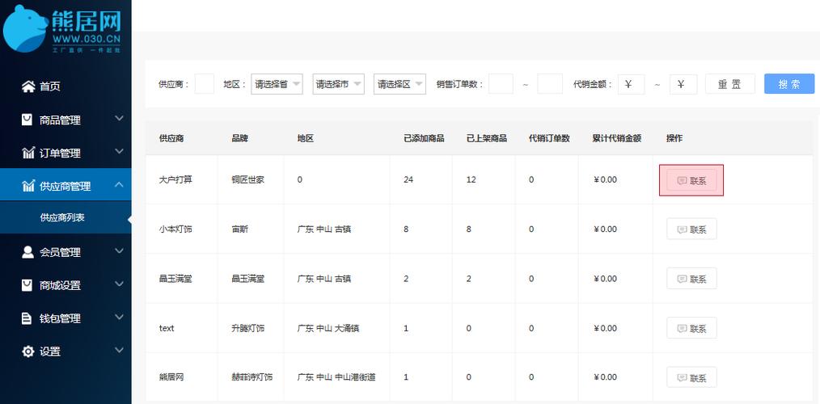Expand 设置 with its chevron
This screenshot has width=820, height=404.
pyautogui.click(x=119, y=350)
